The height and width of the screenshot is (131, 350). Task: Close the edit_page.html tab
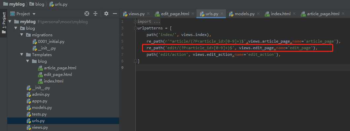click(x=193, y=14)
